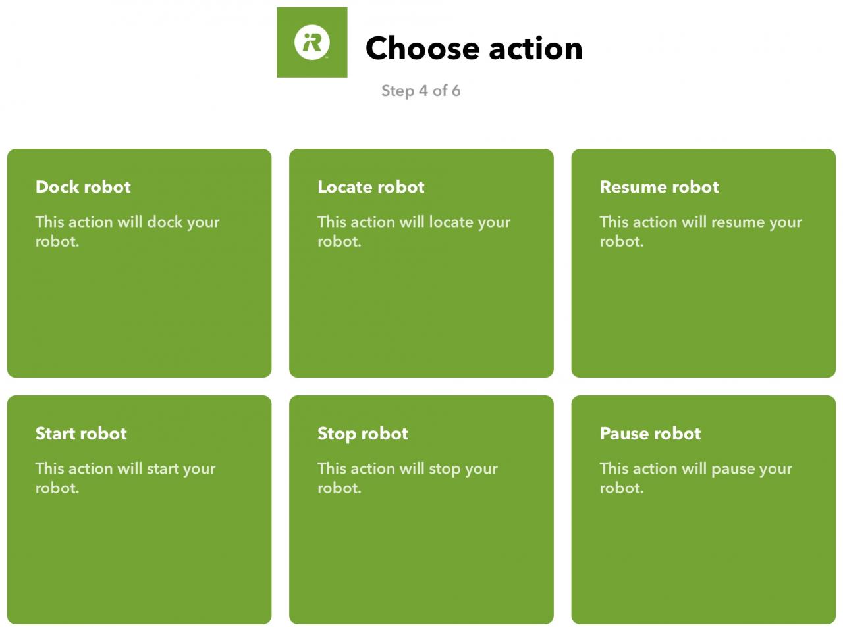Click "This action will start your robot" description
The height and width of the screenshot is (627, 843).
[125, 478]
